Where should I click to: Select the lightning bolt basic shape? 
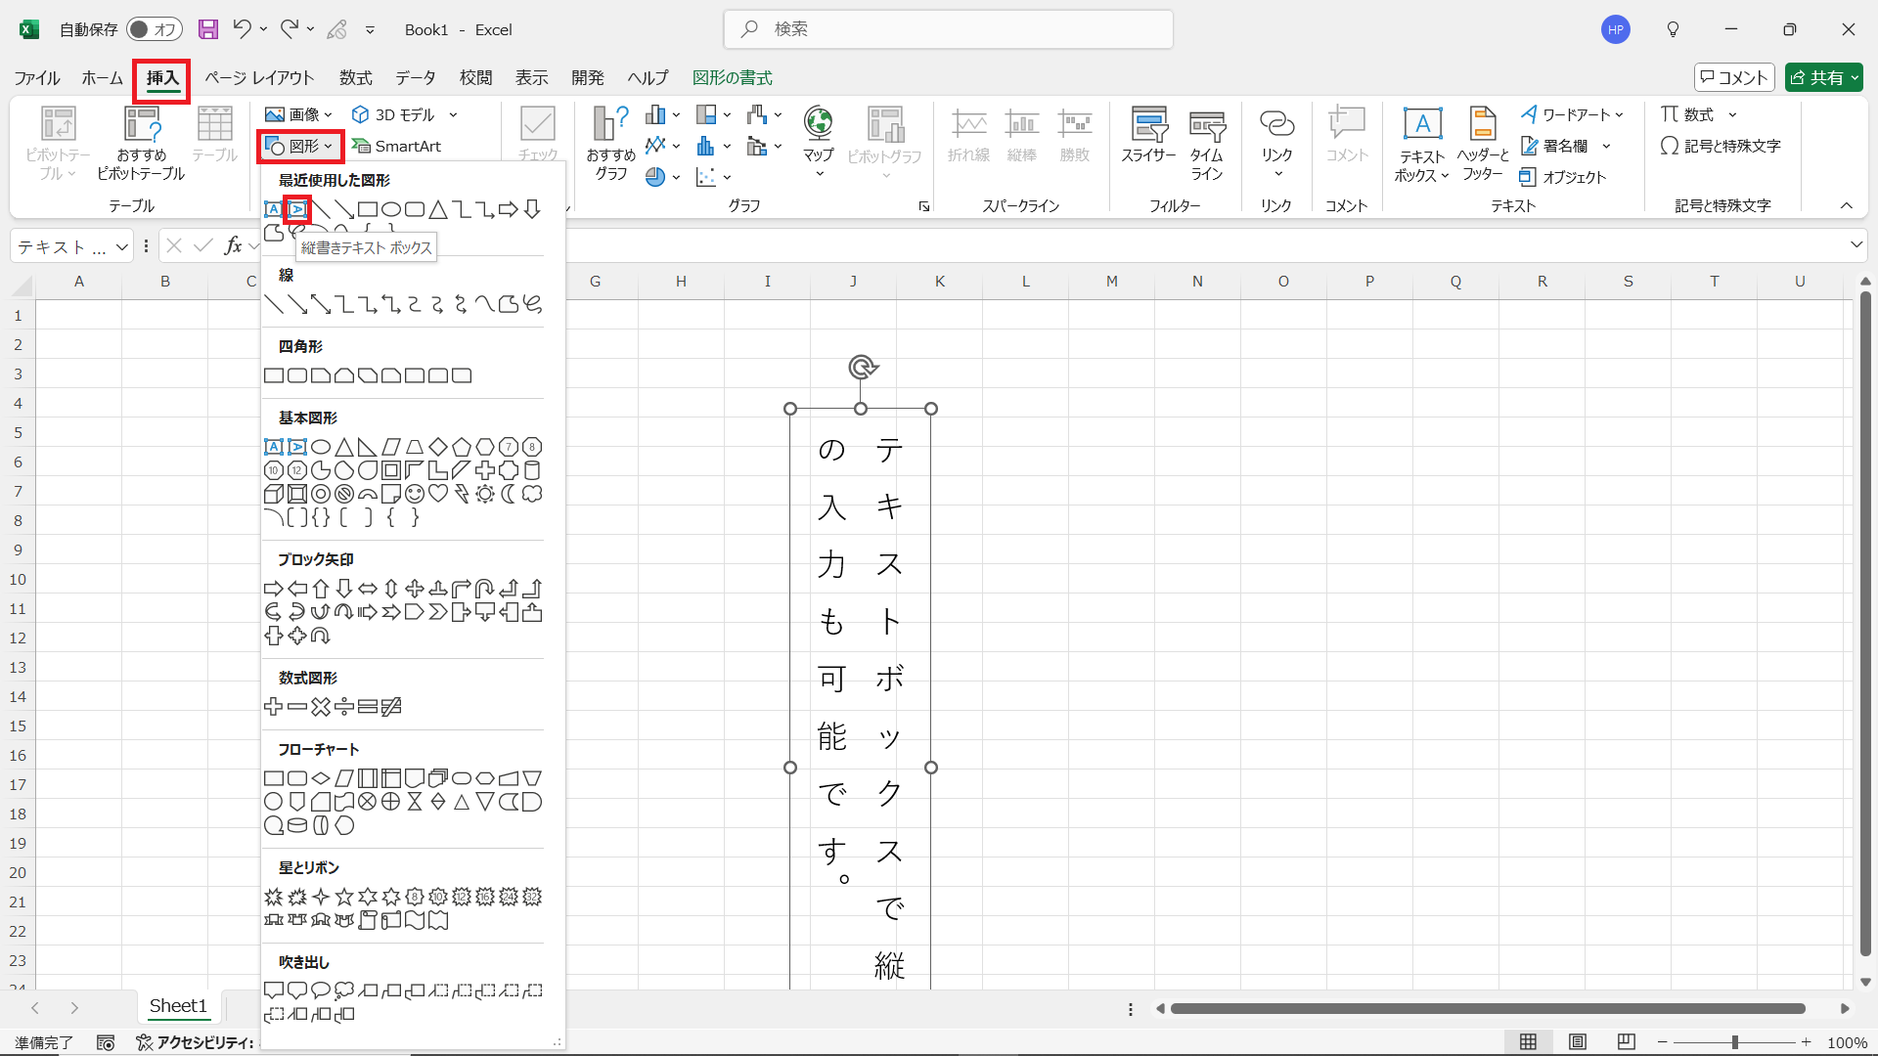[x=462, y=494]
